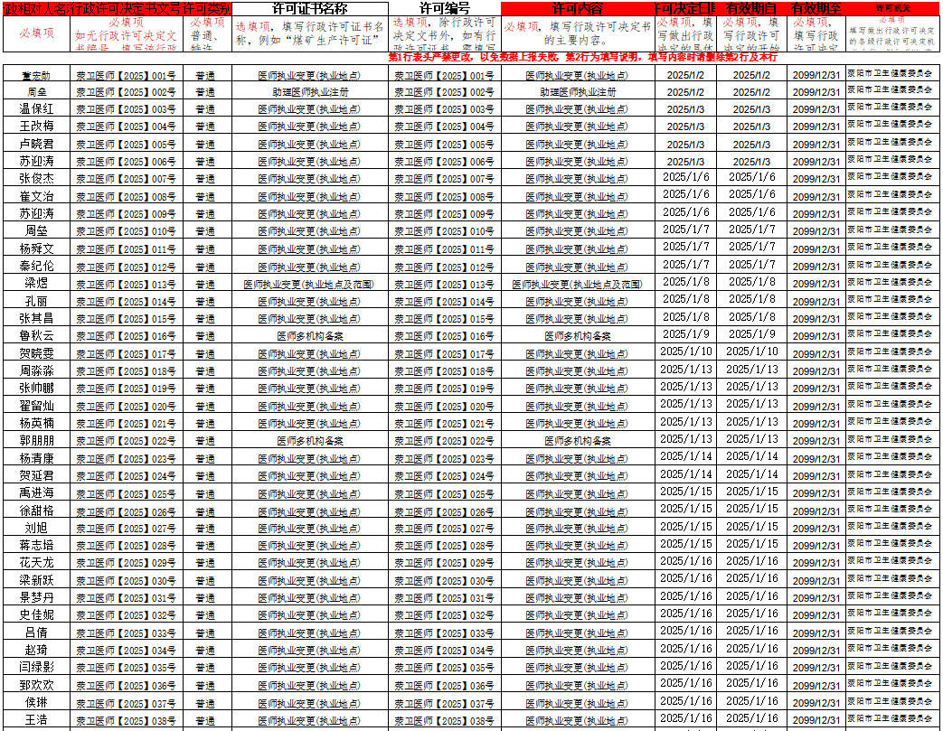Select the 有效期自 header cell
This screenshot has height=731, width=943.
[752, 7]
